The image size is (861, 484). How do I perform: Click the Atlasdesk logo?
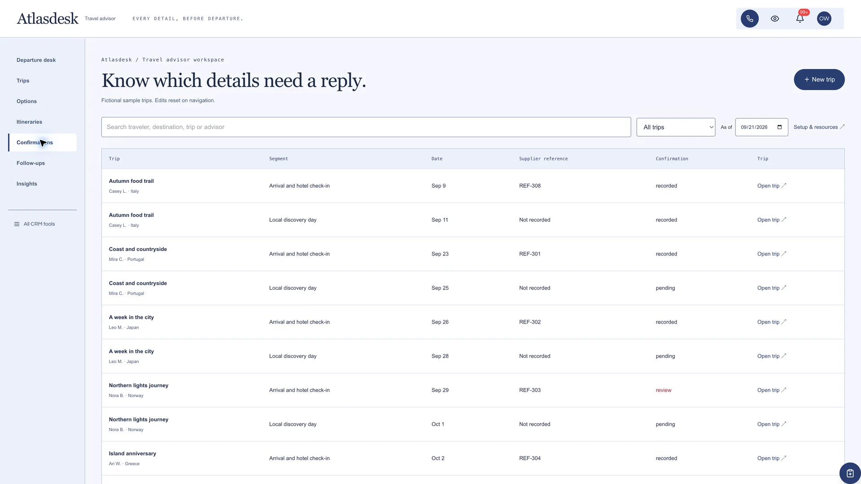coord(48,18)
